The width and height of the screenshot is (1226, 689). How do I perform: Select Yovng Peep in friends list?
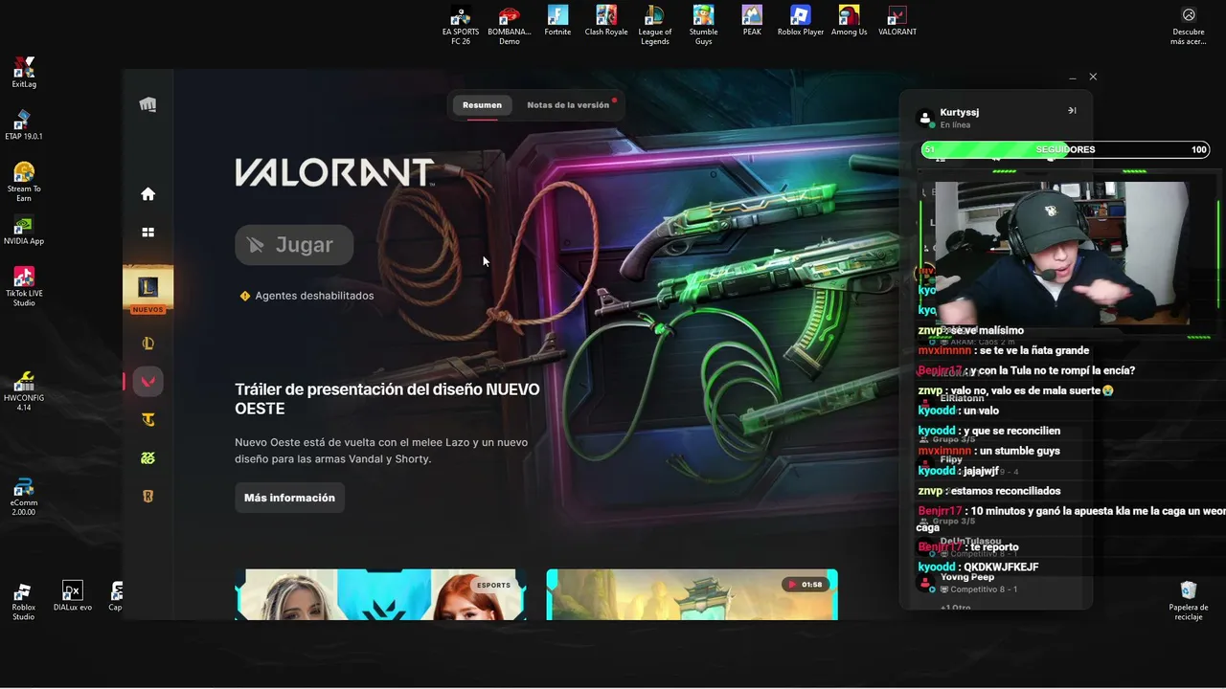click(x=967, y=577)
